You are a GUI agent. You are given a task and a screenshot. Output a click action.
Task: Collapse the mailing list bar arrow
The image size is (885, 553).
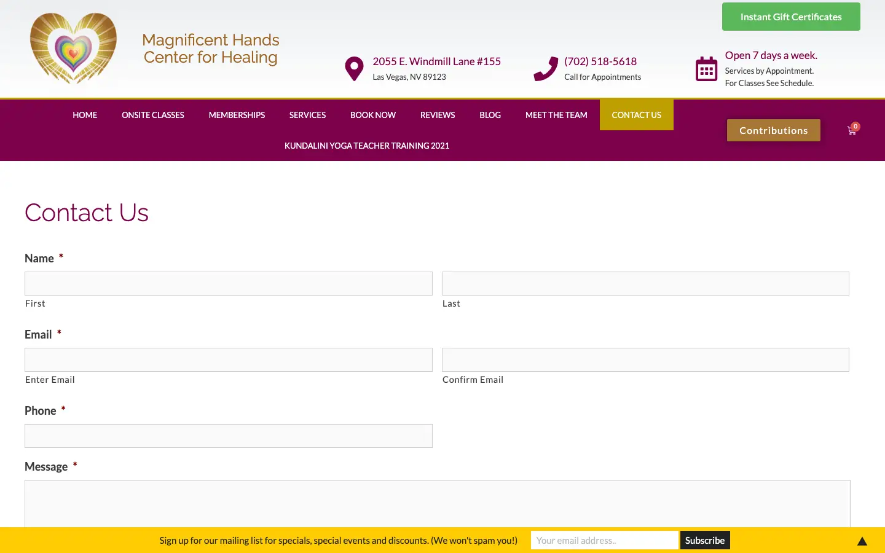coord(862,541)
